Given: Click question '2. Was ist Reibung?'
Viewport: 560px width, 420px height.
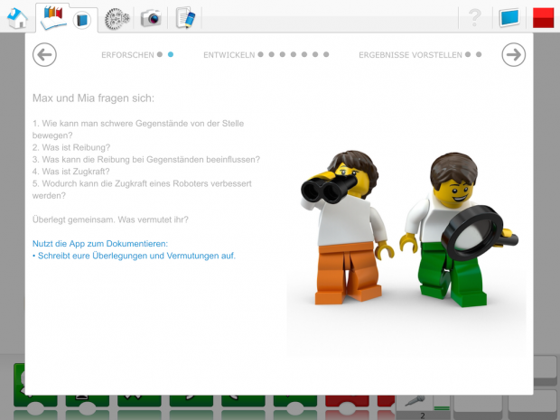Looking at the screenshot, I should [71, 147].
